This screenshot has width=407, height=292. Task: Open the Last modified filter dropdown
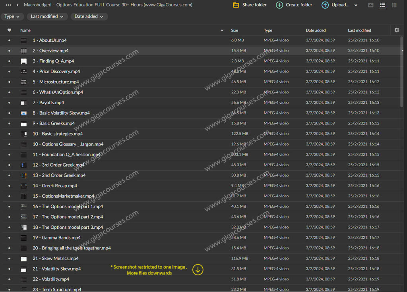click(x=47, y=17)
